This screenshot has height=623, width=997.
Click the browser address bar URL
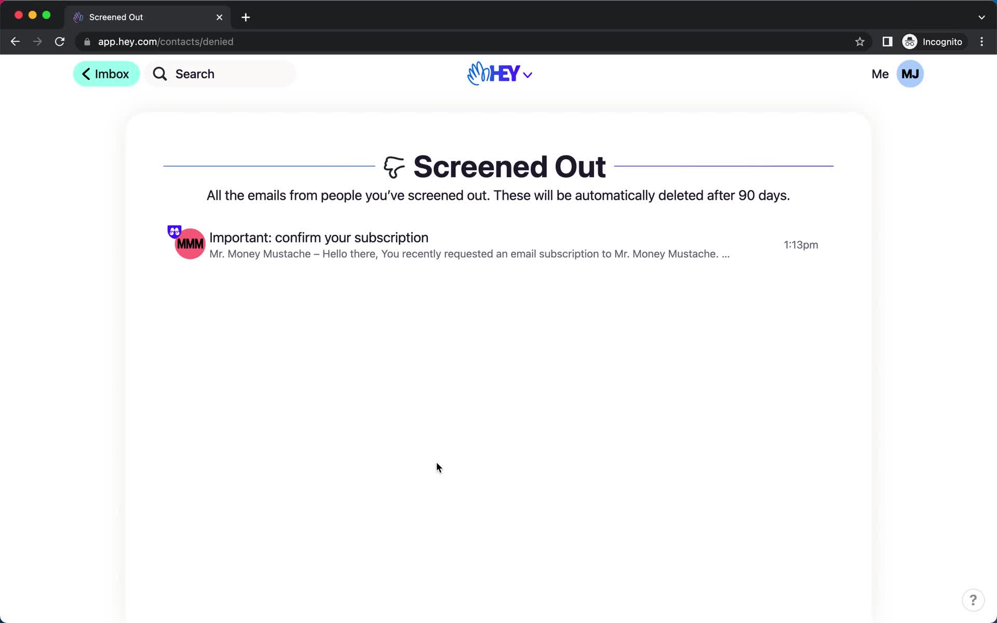click(x=166, y=42)
